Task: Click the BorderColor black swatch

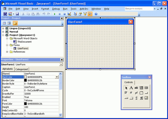Action: point(25,80)
